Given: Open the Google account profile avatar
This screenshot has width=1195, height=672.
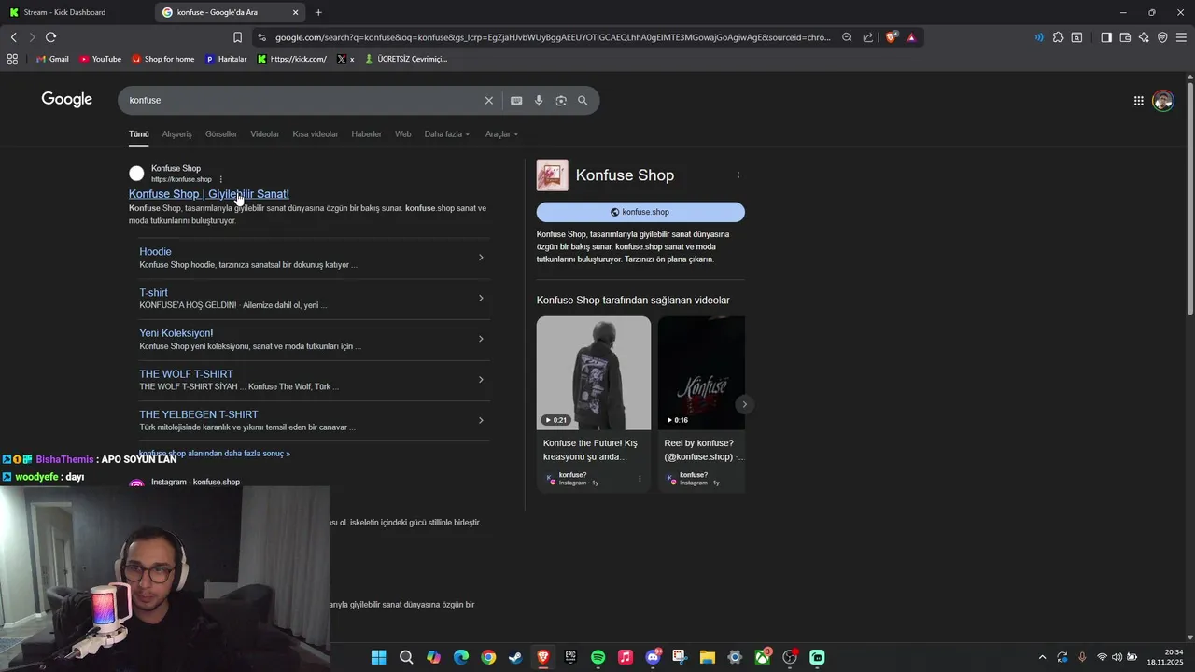Looking at the screenshot, I should pos(1163,101).
